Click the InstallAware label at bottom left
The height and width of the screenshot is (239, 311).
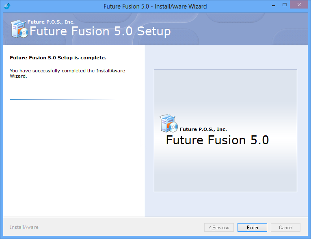(24, 227)
